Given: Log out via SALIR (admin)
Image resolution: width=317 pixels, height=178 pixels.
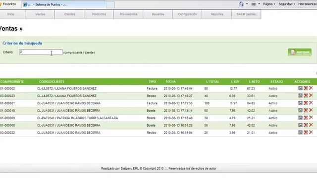Looking at the screenshot, I should tap(246, 14).
